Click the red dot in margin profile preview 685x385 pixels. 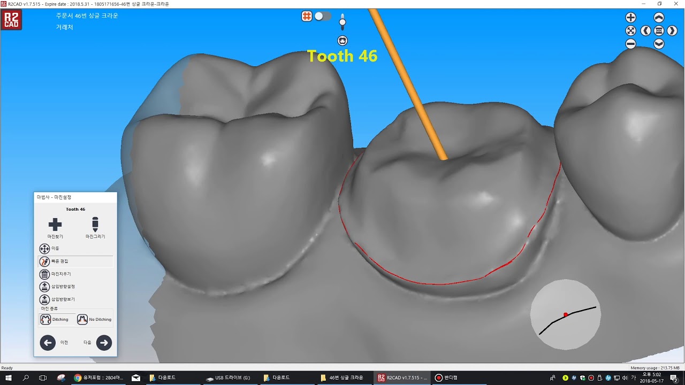click(566, 314)
